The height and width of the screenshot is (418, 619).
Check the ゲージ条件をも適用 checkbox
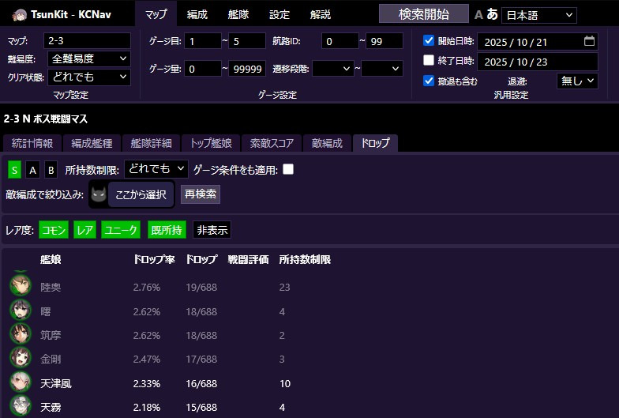(x=288, y=169)
